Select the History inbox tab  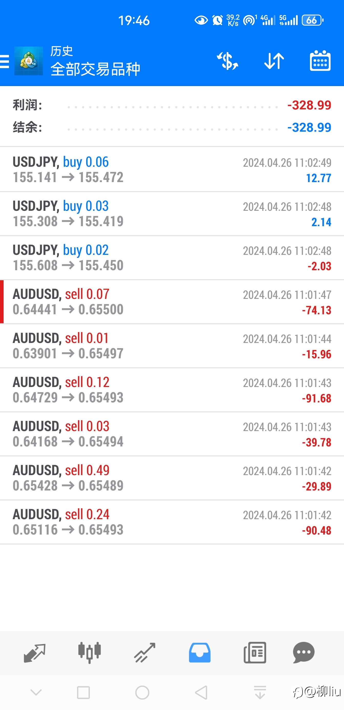coord(200,653)
